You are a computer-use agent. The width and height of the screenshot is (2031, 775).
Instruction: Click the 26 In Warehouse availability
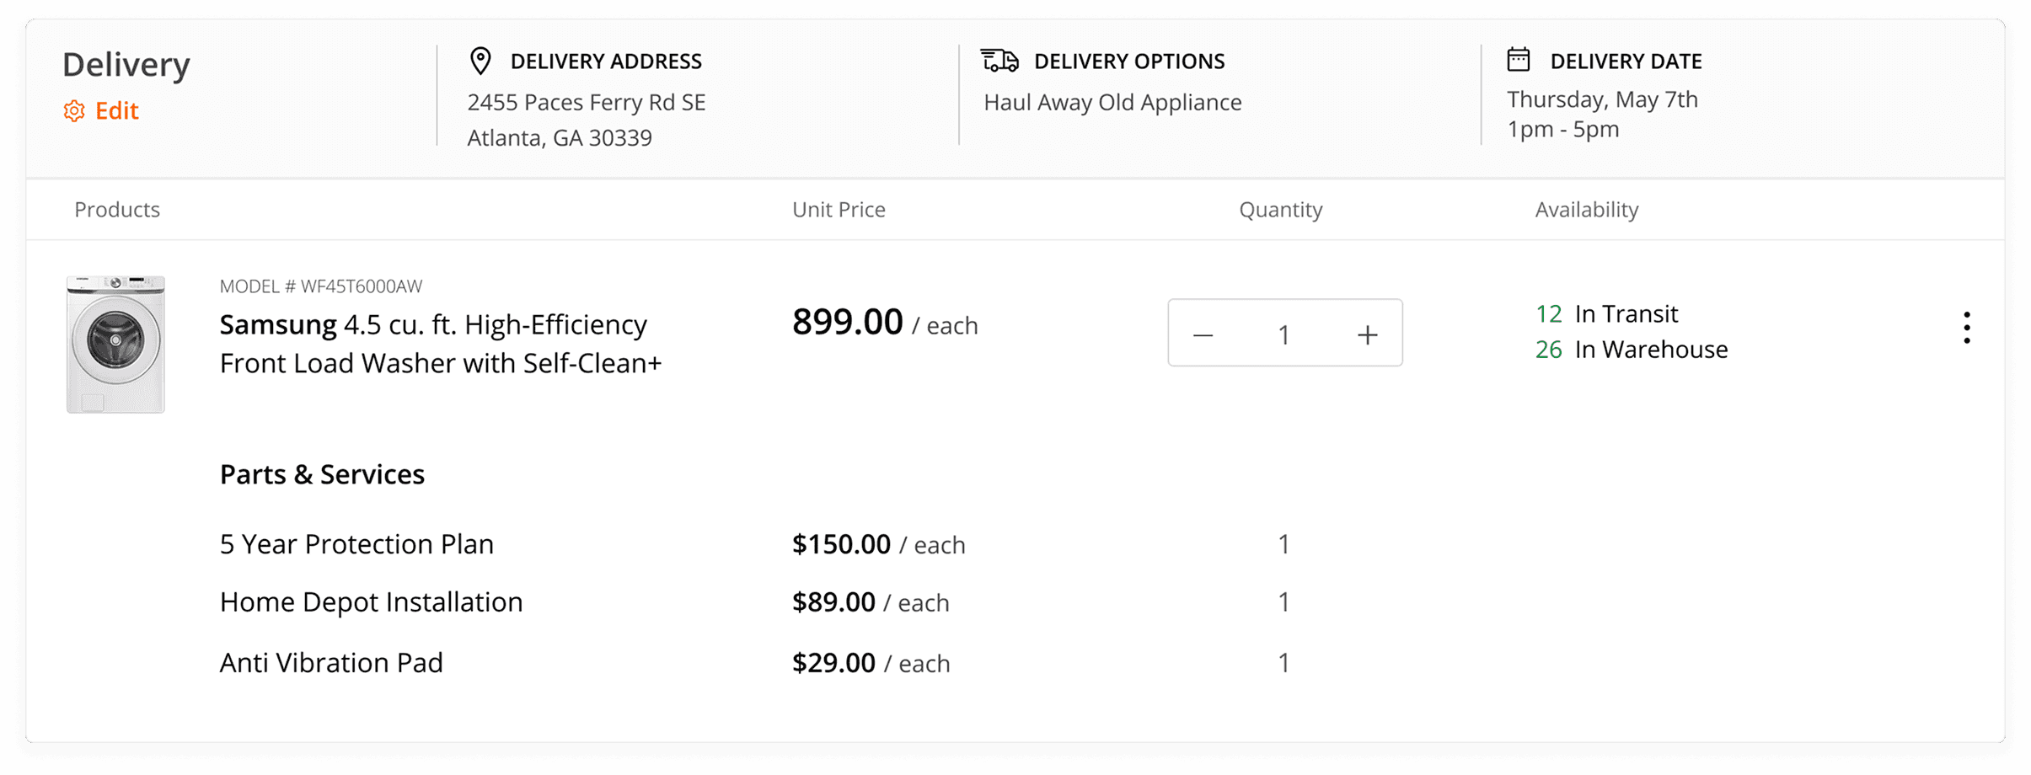1632,350
